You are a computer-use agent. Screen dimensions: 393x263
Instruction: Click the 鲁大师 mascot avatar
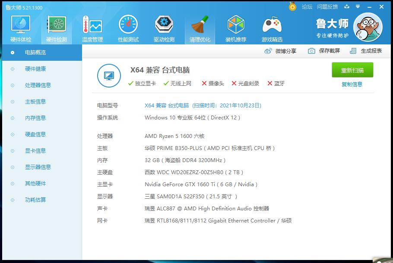[x=368, y=27]
